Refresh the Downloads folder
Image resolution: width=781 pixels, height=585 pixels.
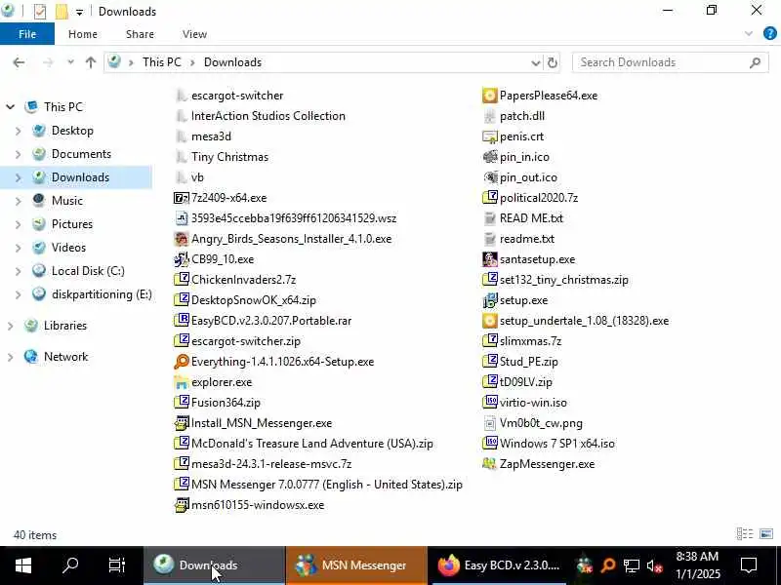(553, 62)
